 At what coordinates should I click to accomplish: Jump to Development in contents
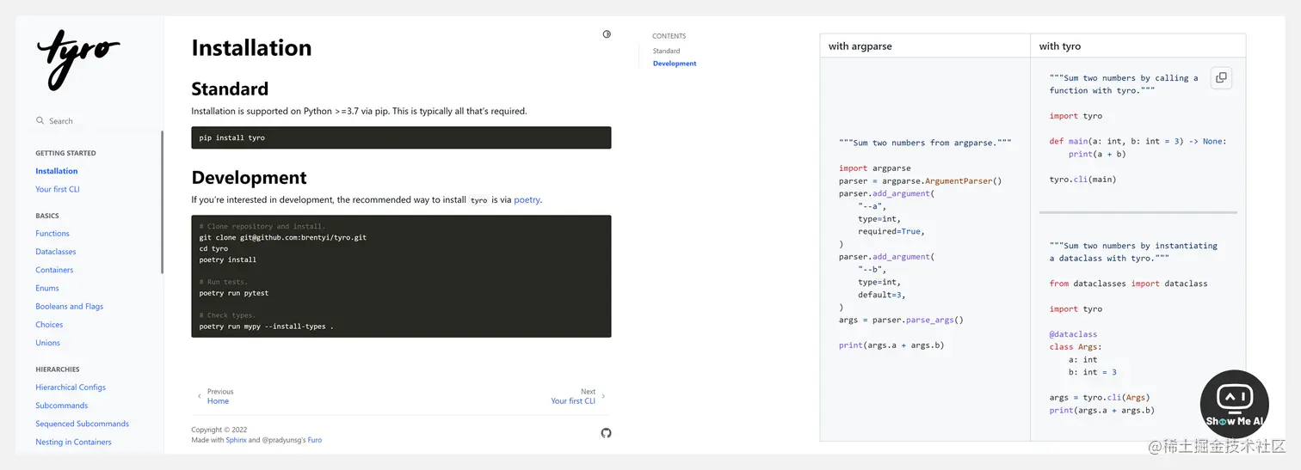675,64
